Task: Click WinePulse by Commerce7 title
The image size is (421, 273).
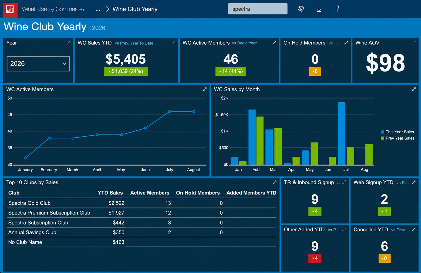Action: click(x=53, y=9)
